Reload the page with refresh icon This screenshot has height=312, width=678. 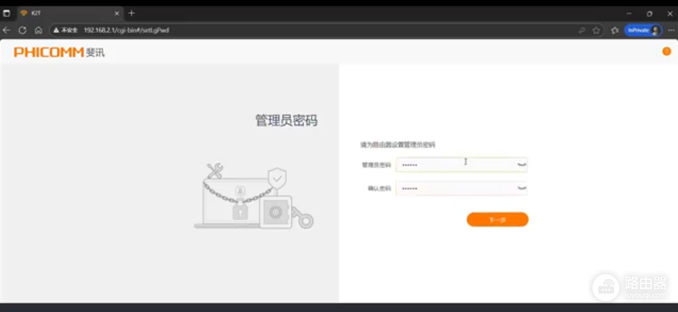tap(23, 30)
